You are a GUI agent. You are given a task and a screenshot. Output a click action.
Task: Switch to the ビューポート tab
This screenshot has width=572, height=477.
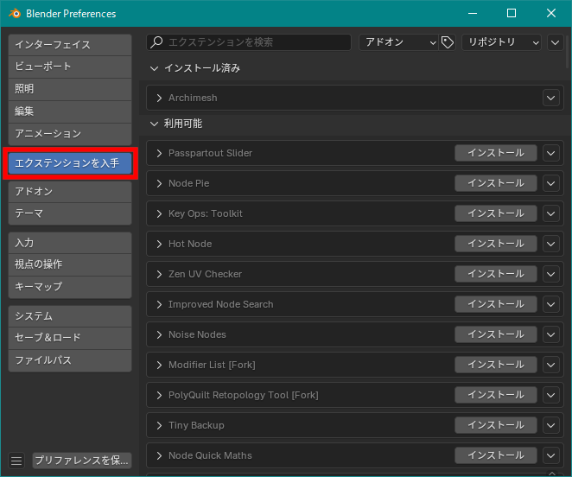pos(70,67)
